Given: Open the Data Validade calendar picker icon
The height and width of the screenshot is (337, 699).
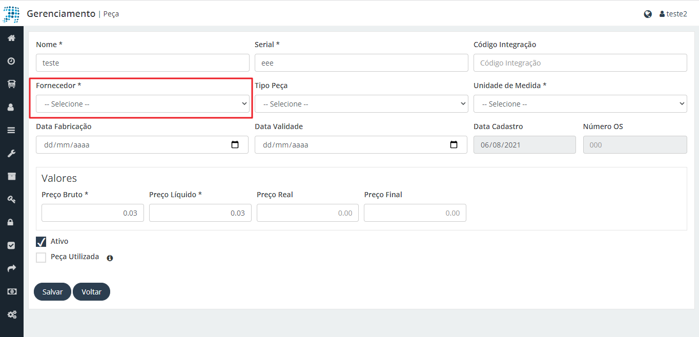Looking at the screenshot, I should click(x=454, y=145).
